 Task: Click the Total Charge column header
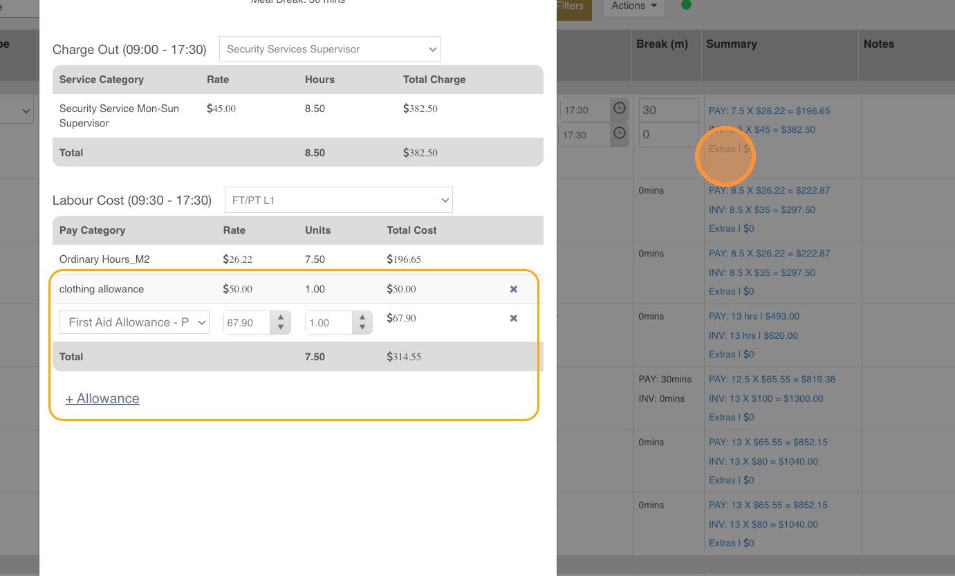(434, 80)
